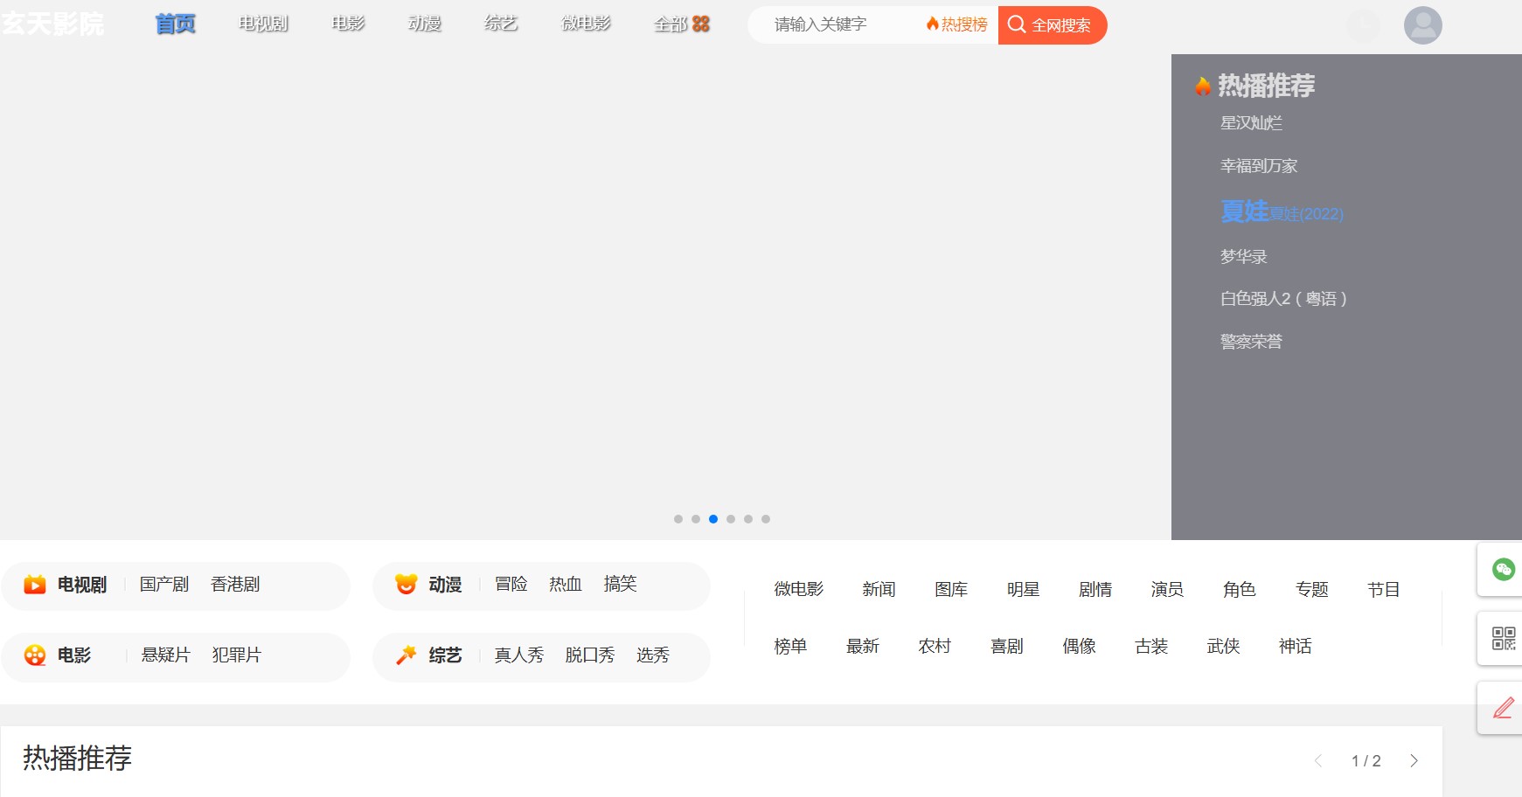Click the 专题 tag link
Viewport: 1522px width, 797px height.
point(1312,590)
